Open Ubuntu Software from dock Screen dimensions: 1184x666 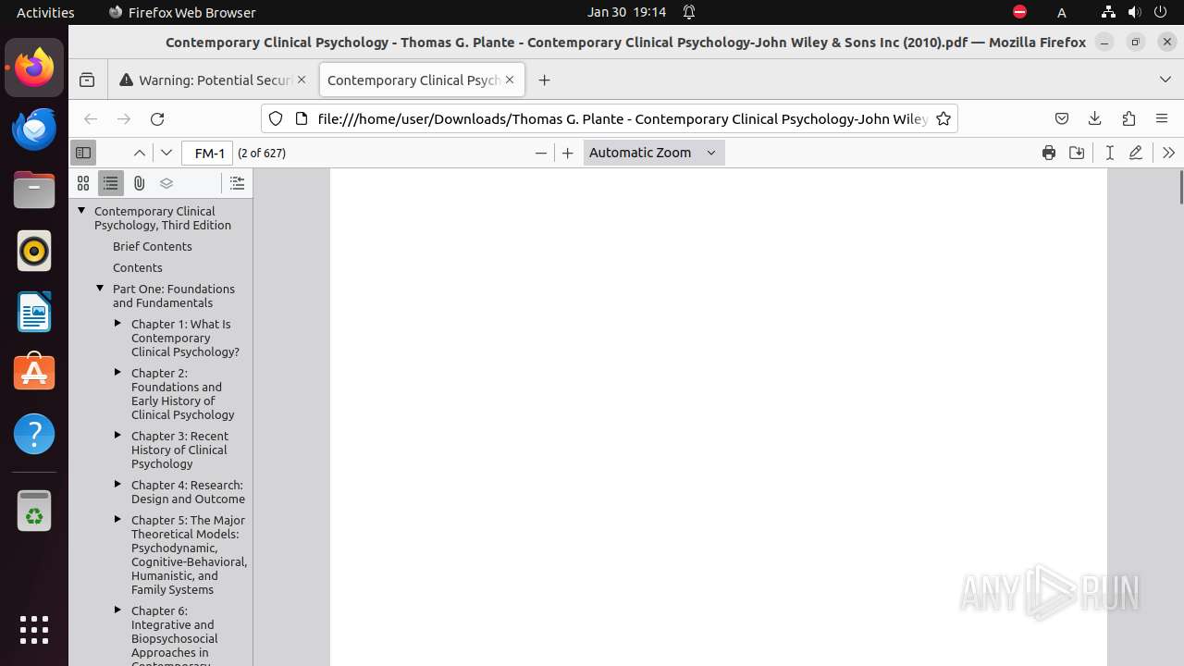34,373
